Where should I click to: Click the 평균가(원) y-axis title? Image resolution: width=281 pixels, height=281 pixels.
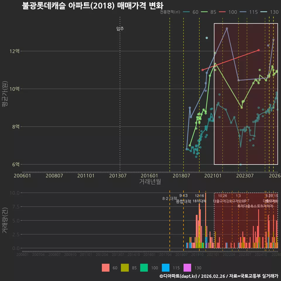tap(5, 94)
